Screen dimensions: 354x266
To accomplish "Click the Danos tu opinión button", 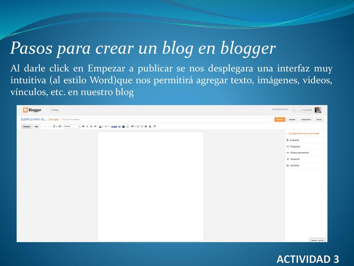I will click(317, 240).
